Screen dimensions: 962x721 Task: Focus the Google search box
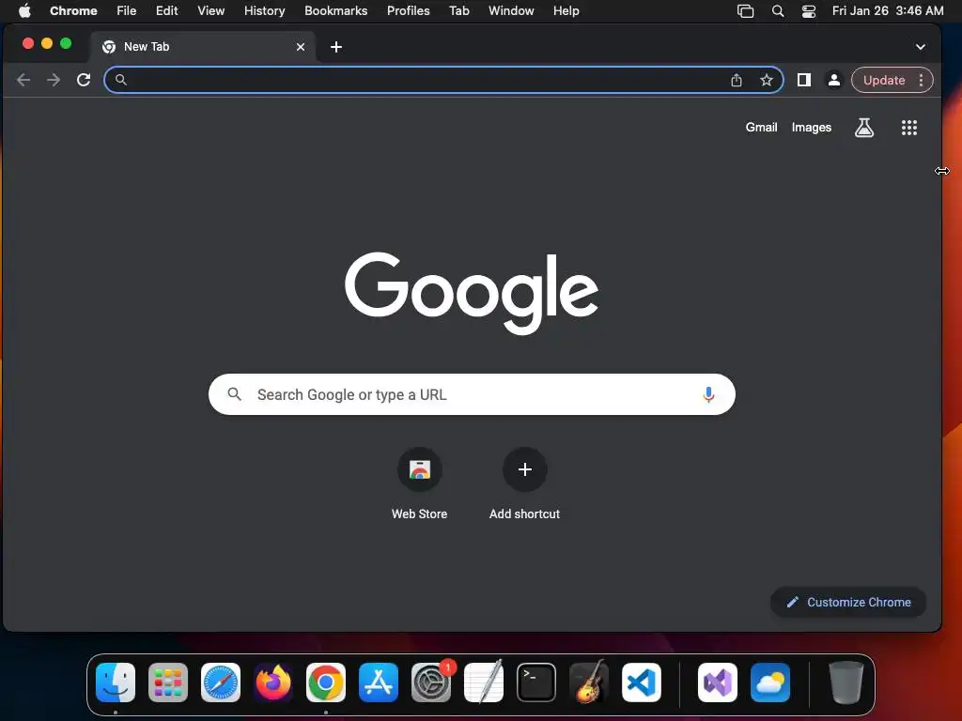472,394
